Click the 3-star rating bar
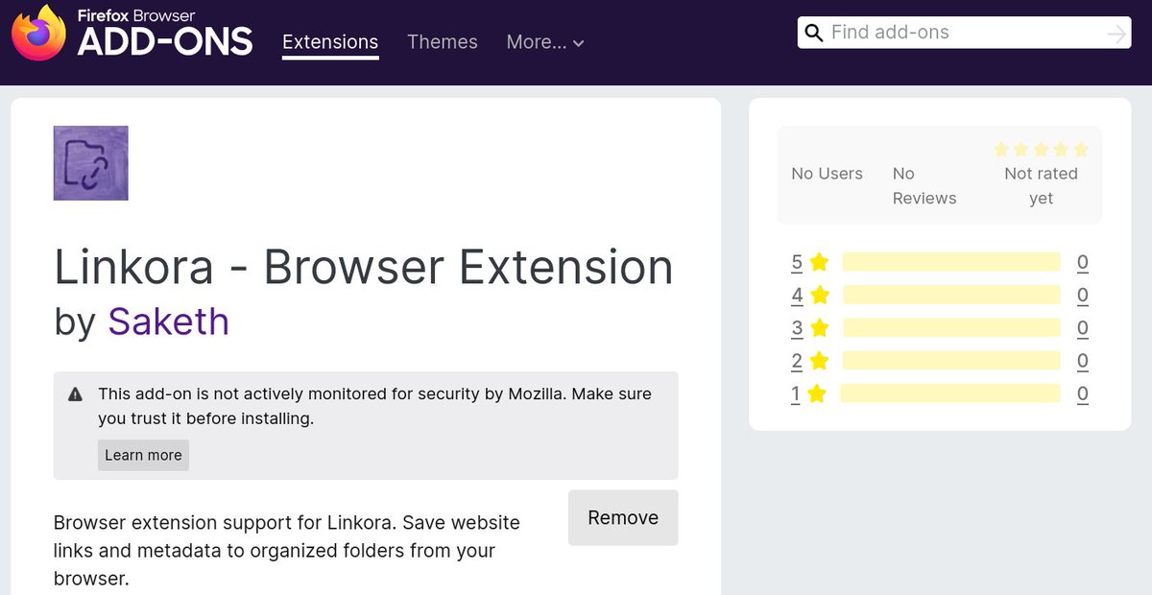Image resolution: width=1152 pixels, height=595 pixels. (951, 328)
